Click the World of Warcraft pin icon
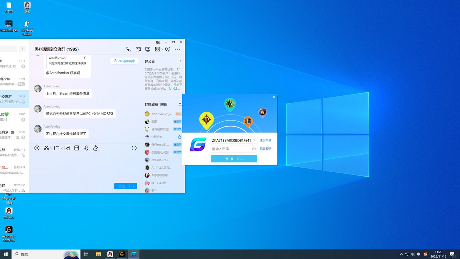 (263, 113)
